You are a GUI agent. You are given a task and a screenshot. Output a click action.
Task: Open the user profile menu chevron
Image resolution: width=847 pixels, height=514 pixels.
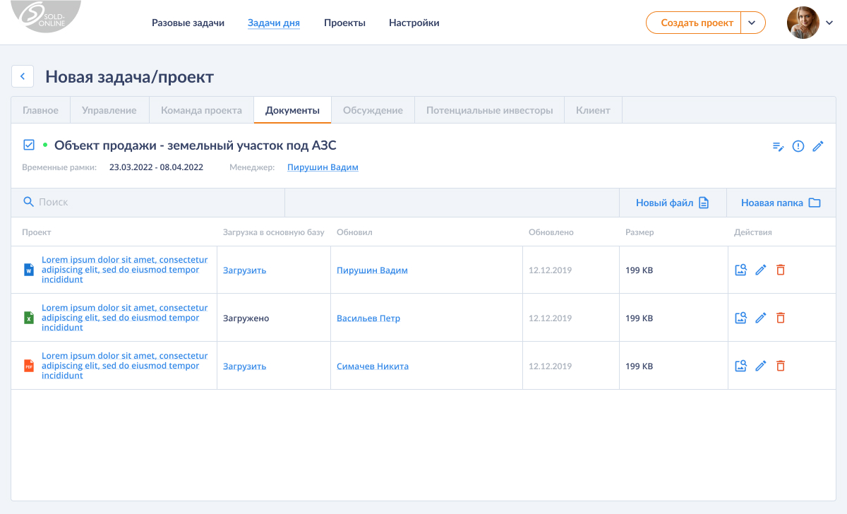point(829,23)
